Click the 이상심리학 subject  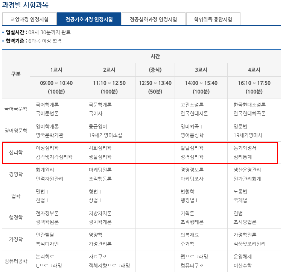click(47, 148)
